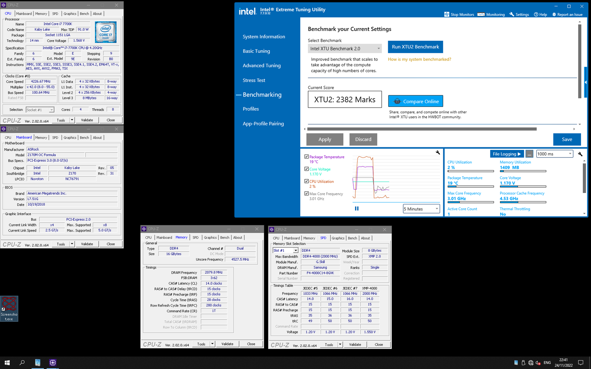Open the Select Benchmark dropdown
Viewport: 591px width, 369px height.
345,49
